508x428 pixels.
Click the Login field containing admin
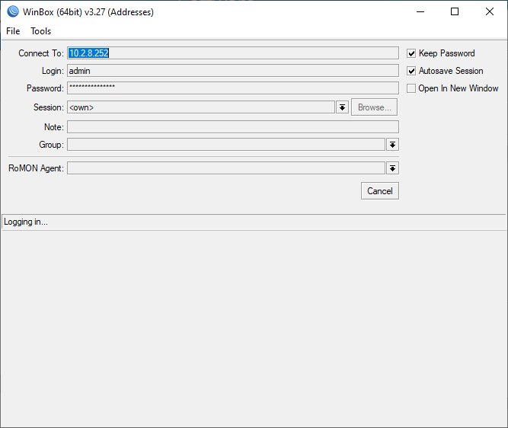pyautogui.click(x=233, y=71)
